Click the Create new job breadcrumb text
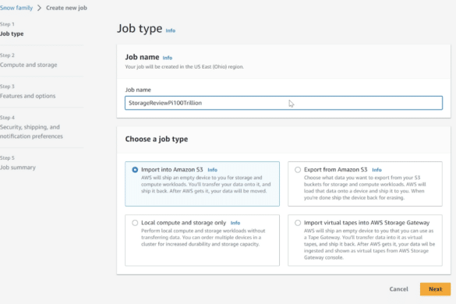This screenshot has height=304, width=456. pos(66,8)
